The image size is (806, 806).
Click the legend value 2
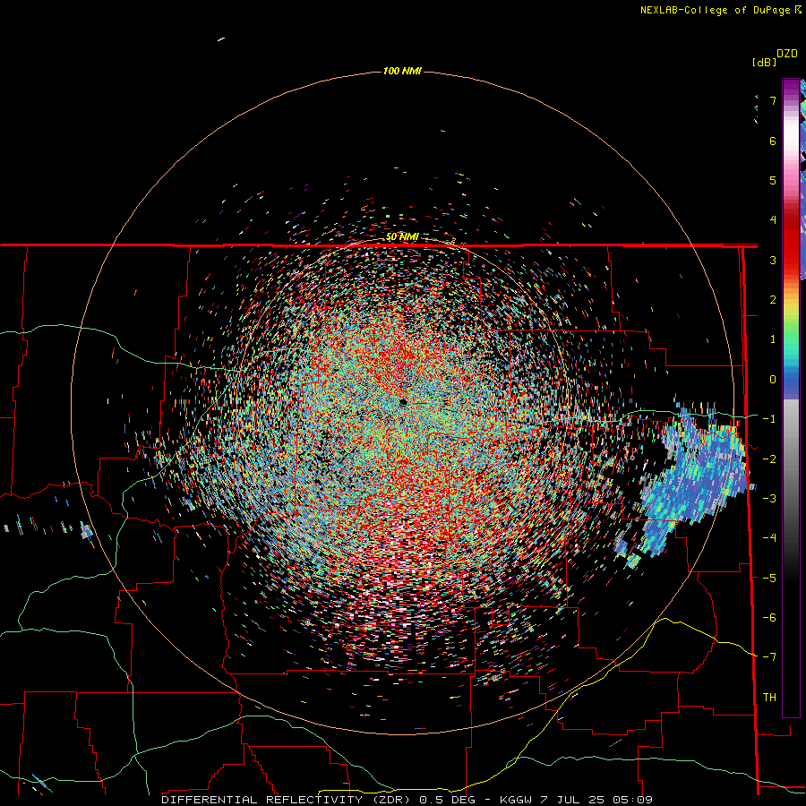pos(773,300)
